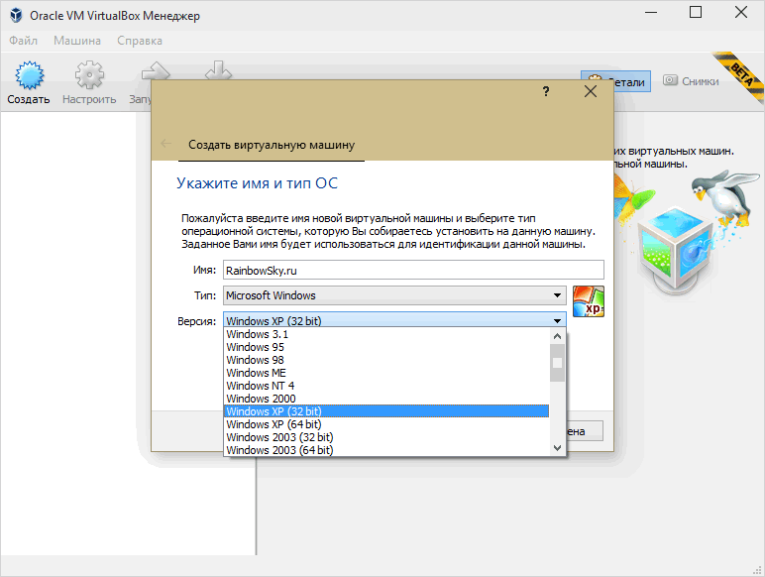Minimize the VirtualBox Manager window
The height and width of the screenshot is (577, 765).
(651, 13)
